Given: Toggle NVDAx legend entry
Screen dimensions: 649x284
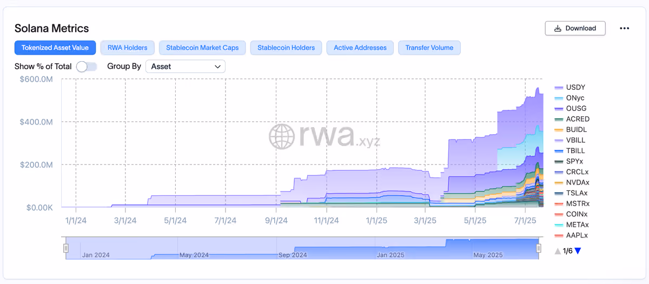Looking at the screenshot, I should [x=572, y=182].
